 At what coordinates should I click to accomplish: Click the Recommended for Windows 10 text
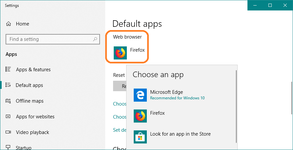(177, 98)
